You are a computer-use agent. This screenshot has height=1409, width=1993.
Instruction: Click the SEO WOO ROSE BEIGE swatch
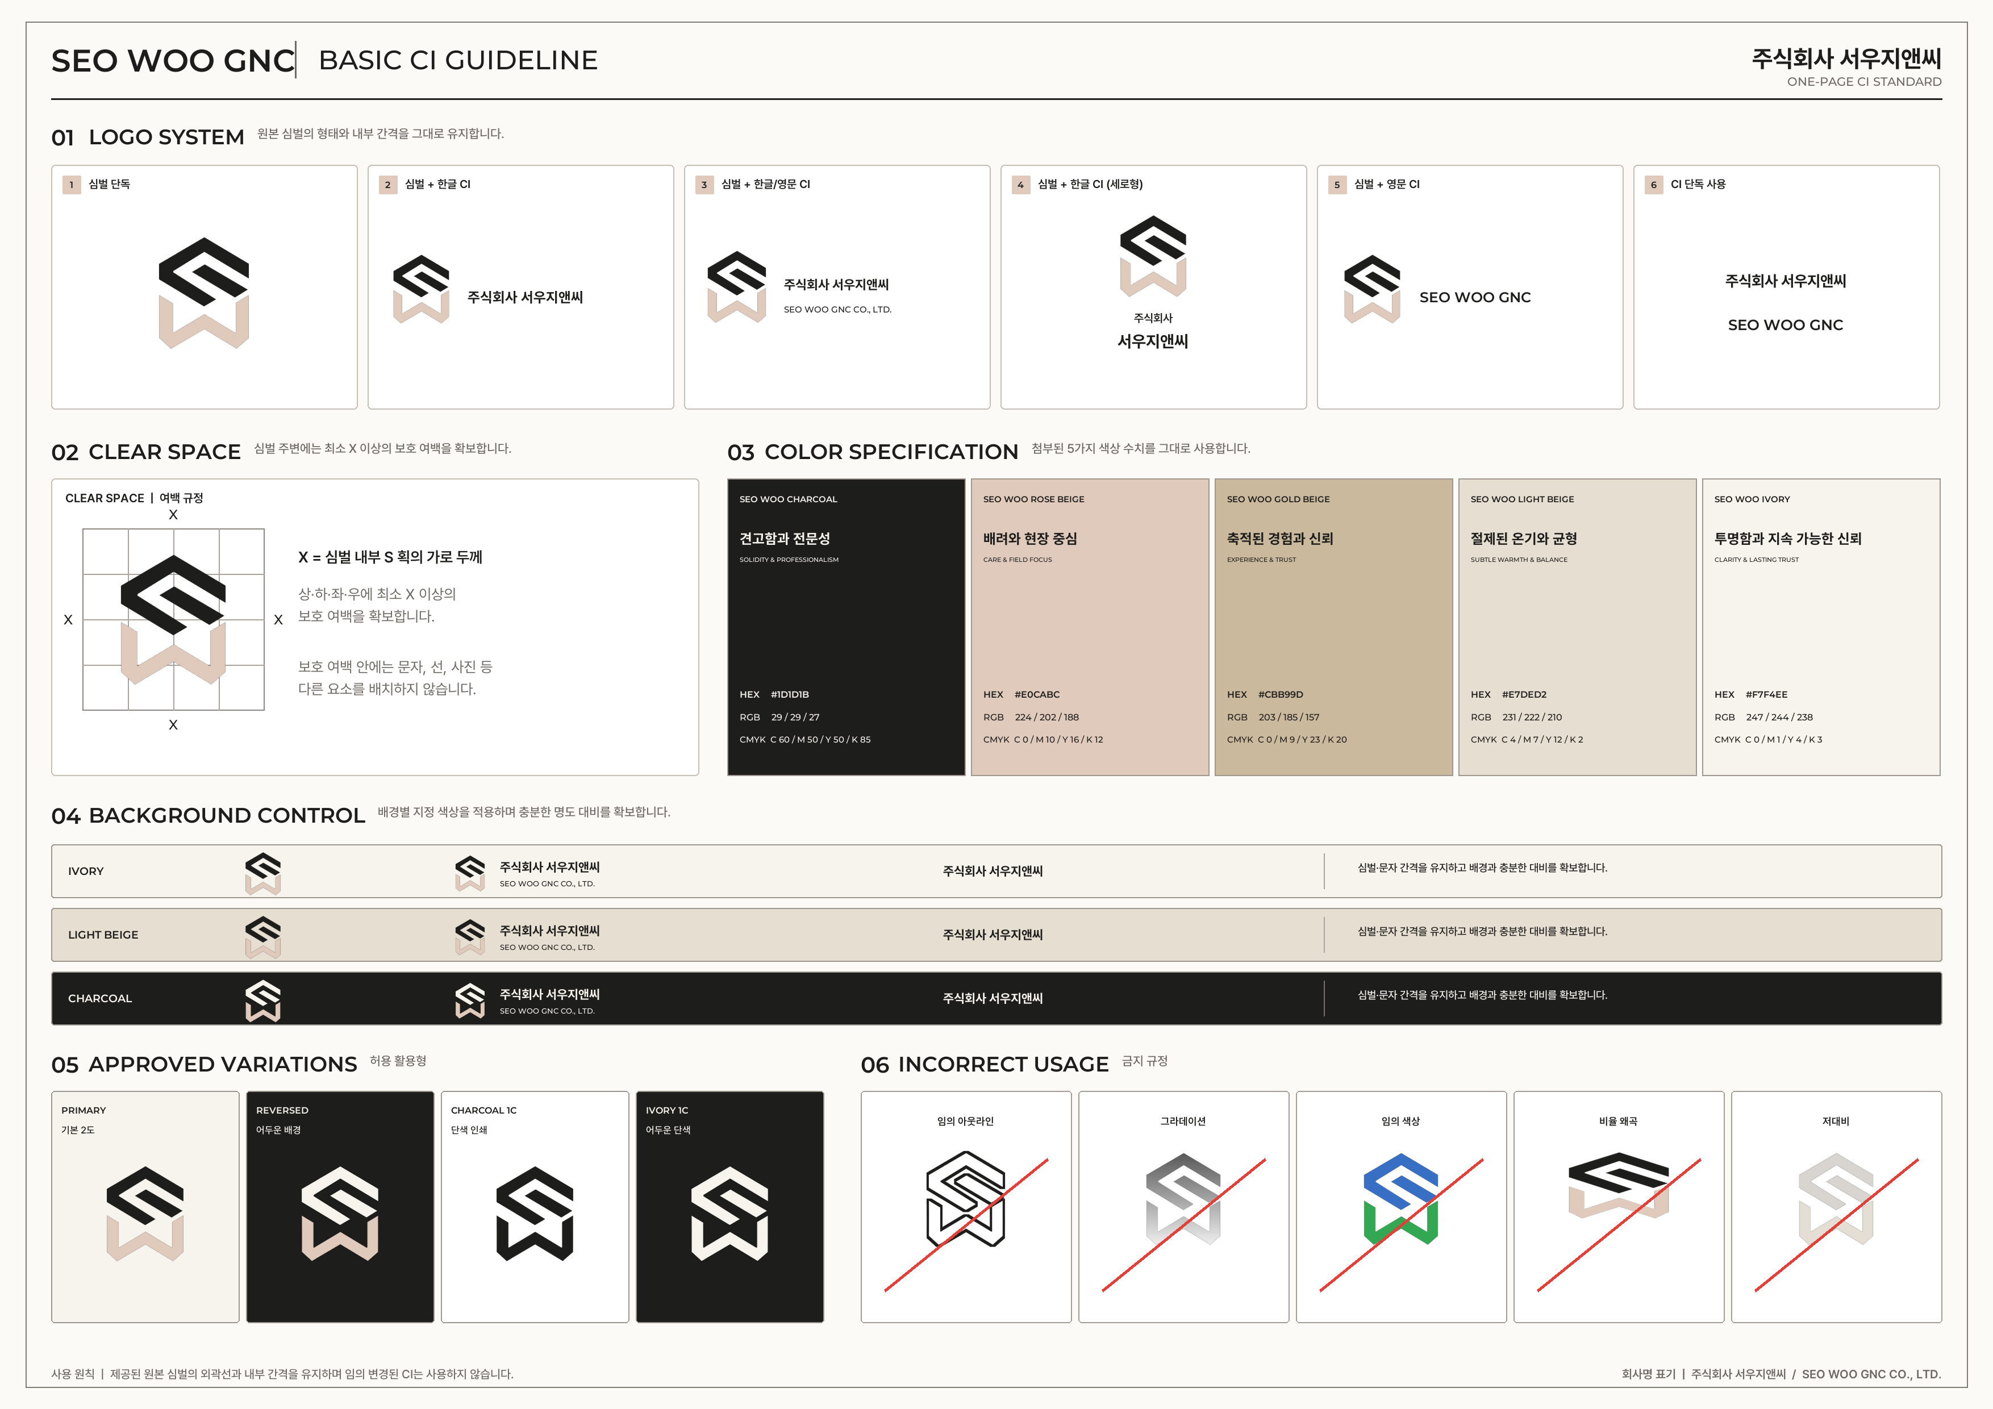[1089, 627]
